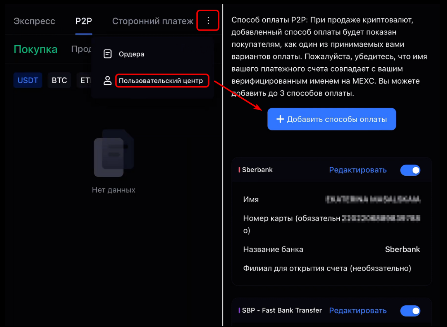Viewport: 447px width, 327px height.
Task: Click the person icon for Пользовательский центр
Action: 108,81
